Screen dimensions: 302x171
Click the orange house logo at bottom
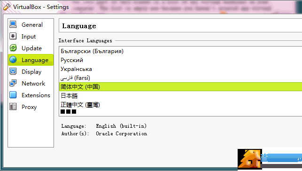click(250, 159)
